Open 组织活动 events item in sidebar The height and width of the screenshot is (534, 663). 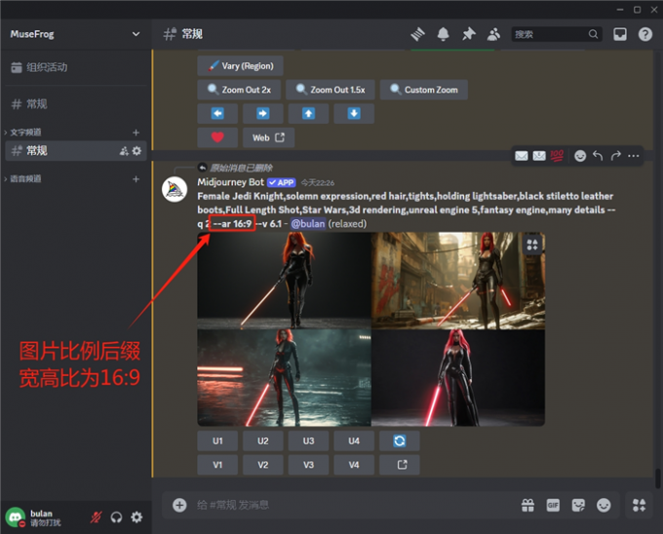(x=75, y=67)
